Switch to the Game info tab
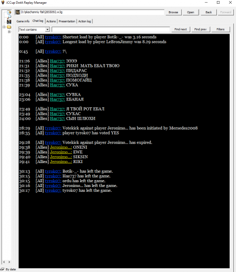Screen dimensions: 236x272 (23, 21)
